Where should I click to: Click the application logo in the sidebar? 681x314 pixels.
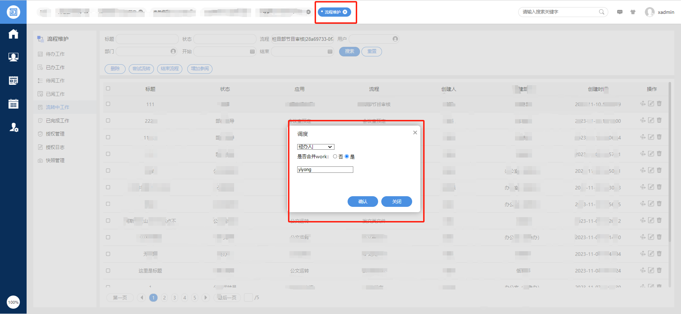13,12
